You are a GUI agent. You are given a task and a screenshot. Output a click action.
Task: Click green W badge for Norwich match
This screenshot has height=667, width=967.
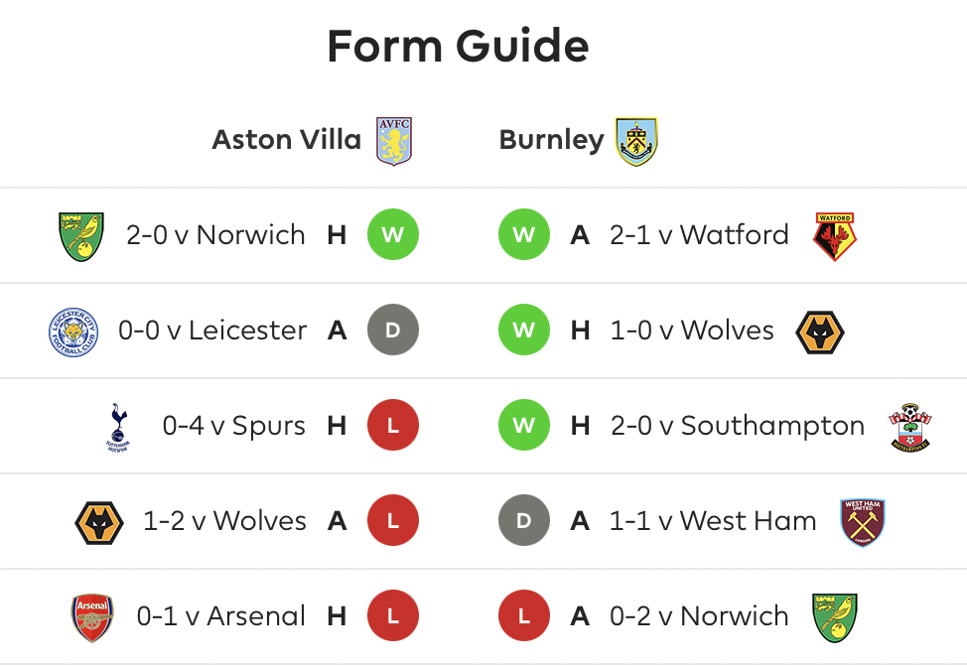click(x=393, y=234)
